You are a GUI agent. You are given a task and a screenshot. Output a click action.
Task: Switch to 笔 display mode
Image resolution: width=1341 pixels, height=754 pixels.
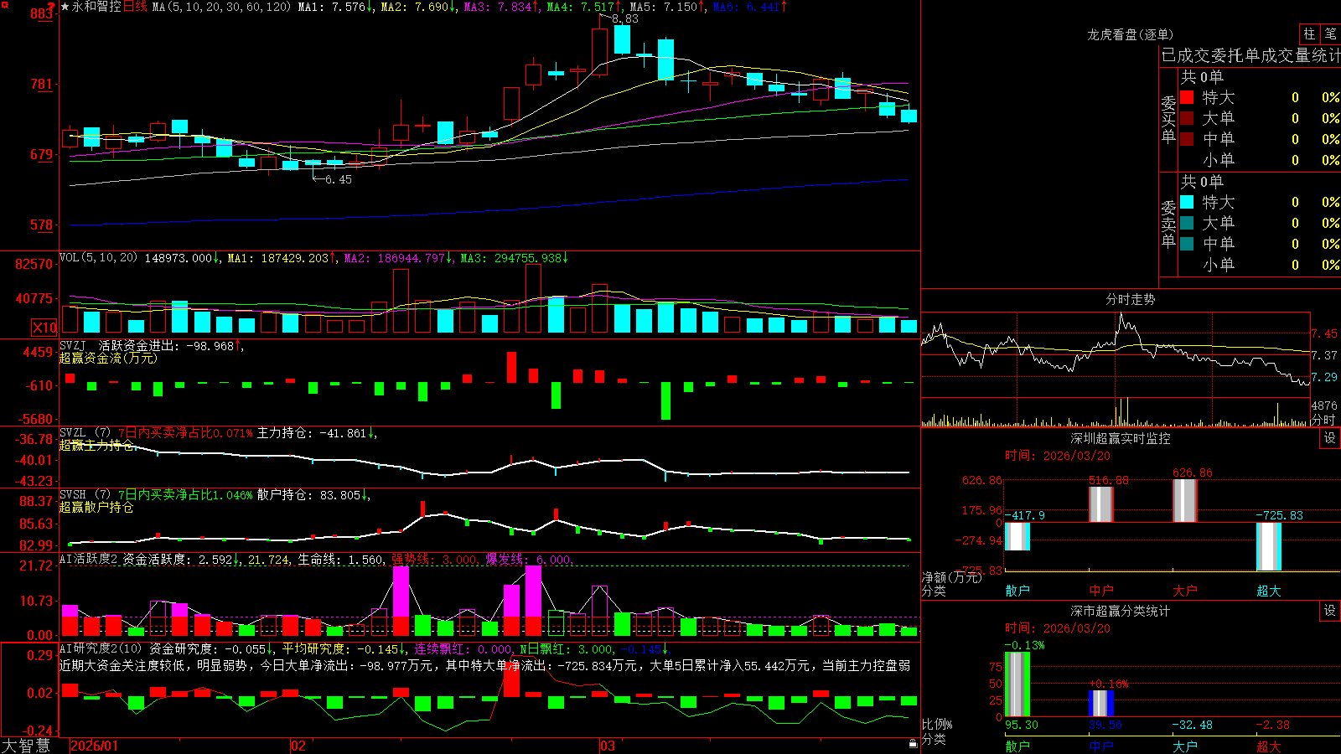(1330, 34)
